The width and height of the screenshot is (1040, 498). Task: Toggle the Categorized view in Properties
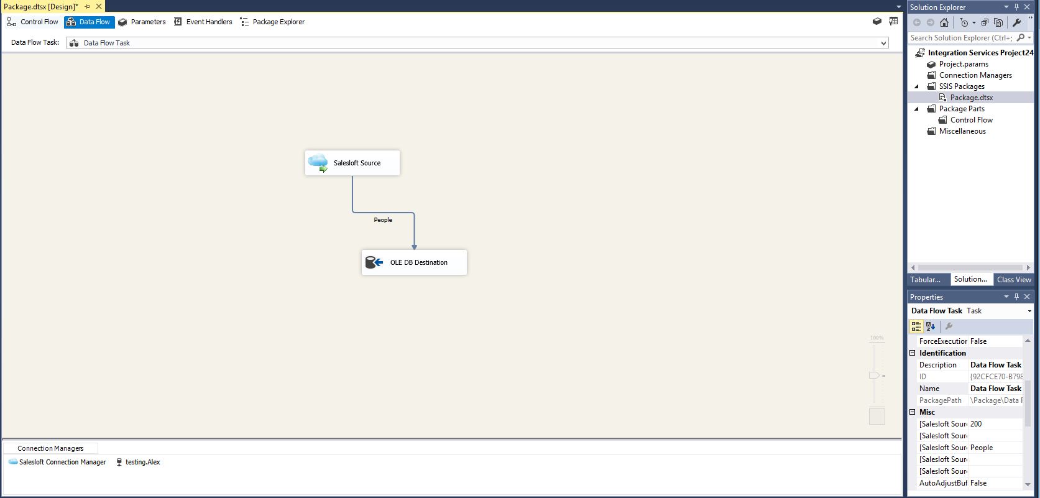(916, 326)
